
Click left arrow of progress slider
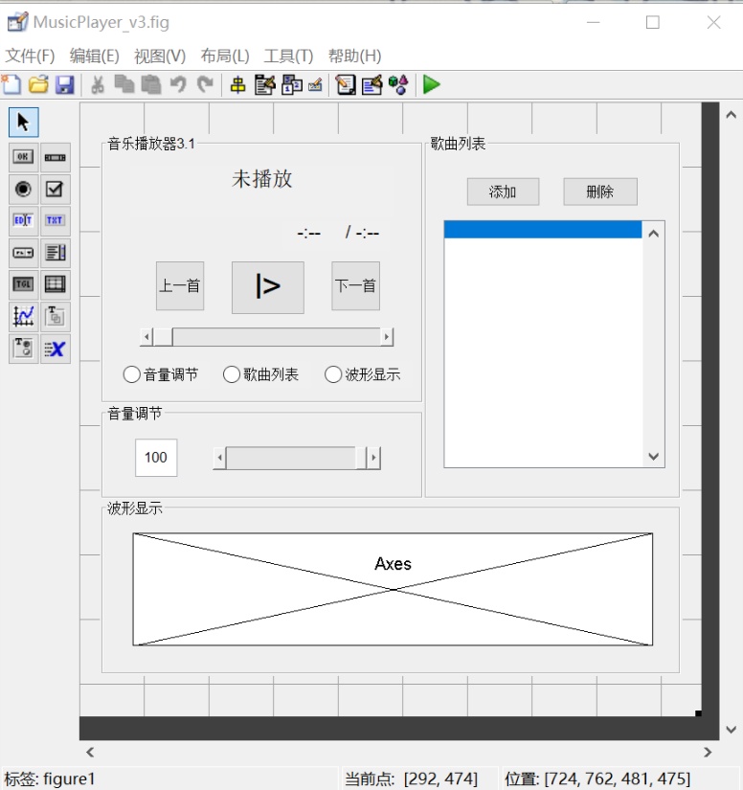point(146,336)
